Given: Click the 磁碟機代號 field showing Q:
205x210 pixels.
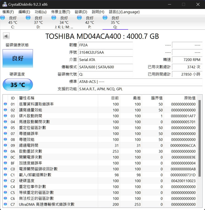Looking at the screenshot, I should (105, 74).
